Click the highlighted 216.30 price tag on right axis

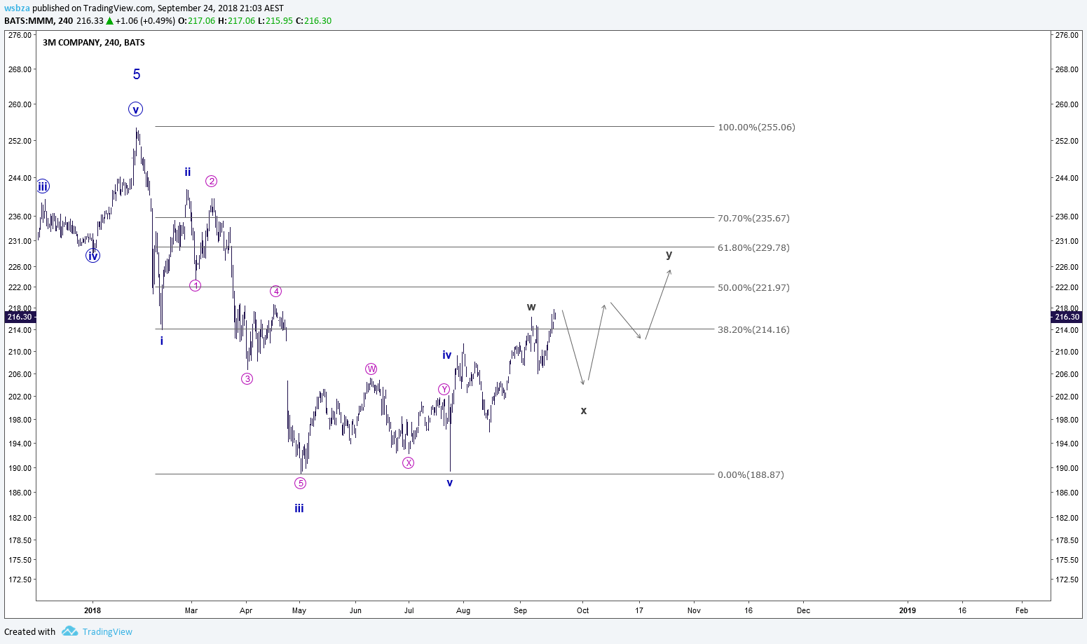[1067, 317]
